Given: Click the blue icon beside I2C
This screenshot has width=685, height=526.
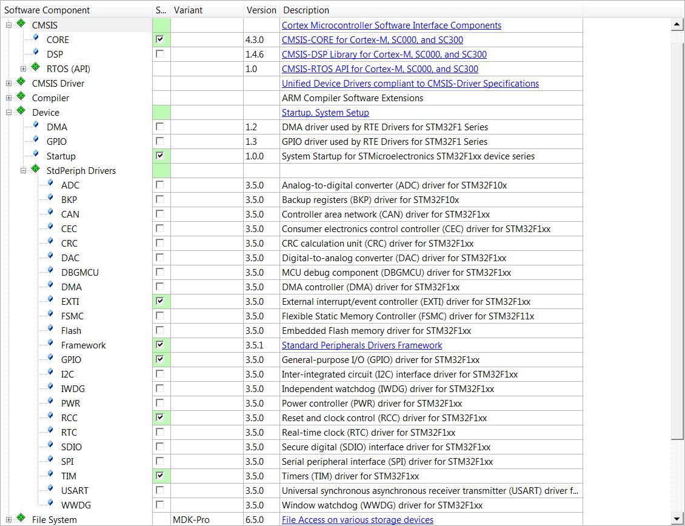Looking at the screenshot, I should (x=51, y=372).
